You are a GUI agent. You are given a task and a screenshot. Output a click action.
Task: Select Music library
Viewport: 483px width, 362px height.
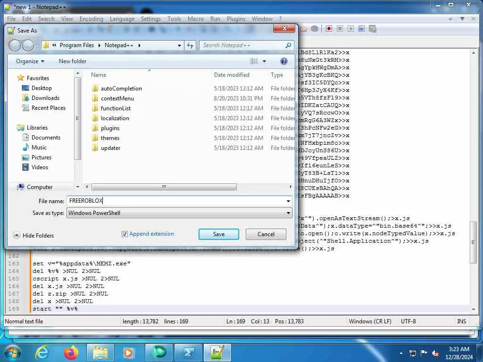pyautogui.click(x=39, y=148)
